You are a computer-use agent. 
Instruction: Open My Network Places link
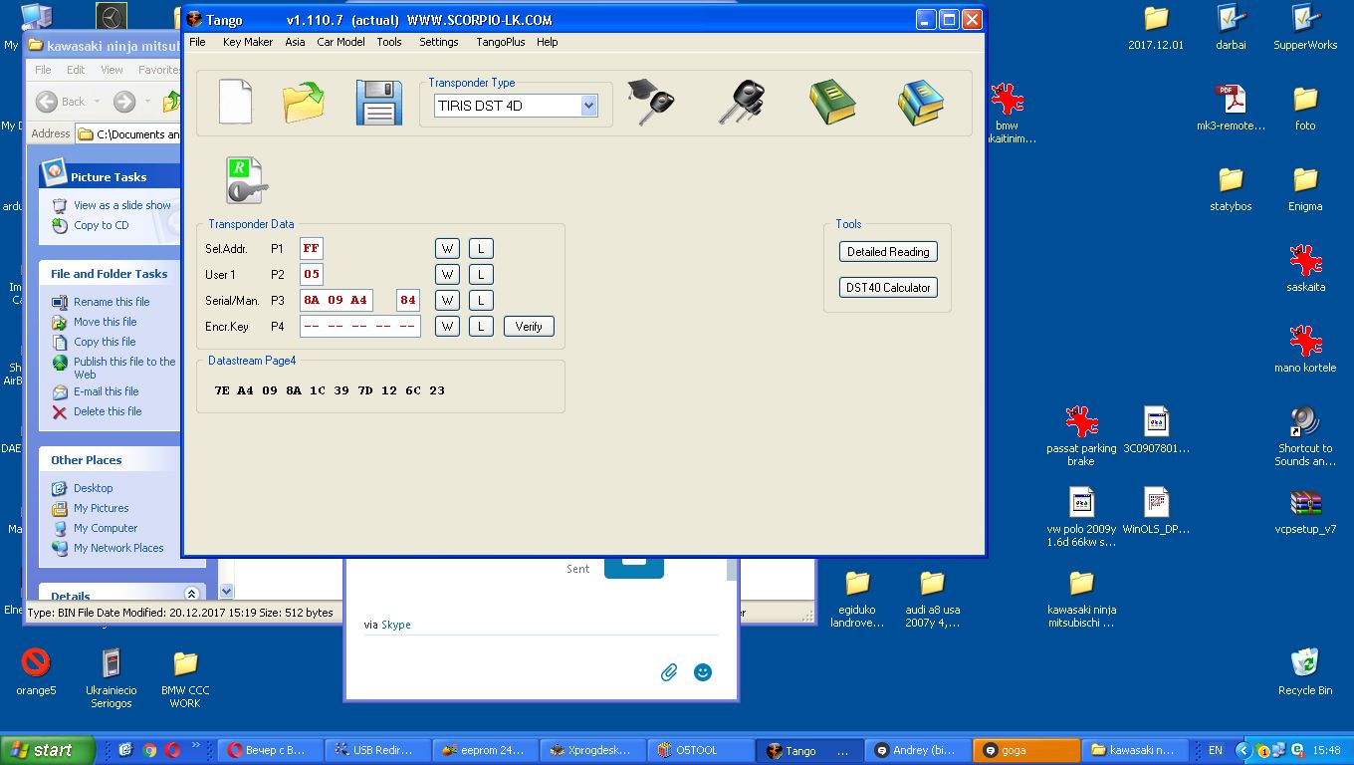click(118, 548)
